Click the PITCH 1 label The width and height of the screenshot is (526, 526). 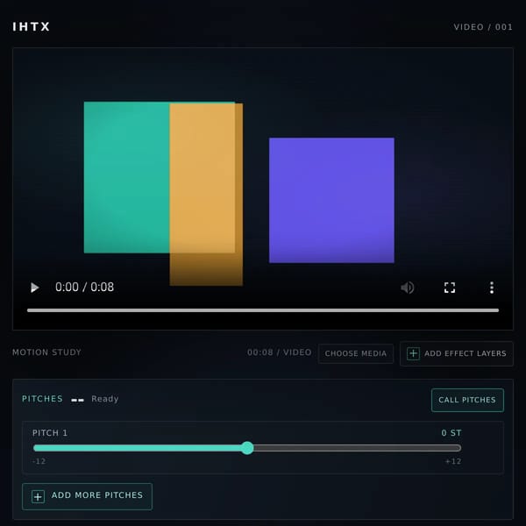pyautogui.click(x=50, y=433)
